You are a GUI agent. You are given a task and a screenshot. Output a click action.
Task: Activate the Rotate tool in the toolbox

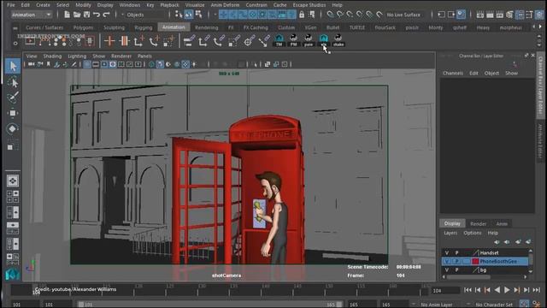(x=13, y=129)
